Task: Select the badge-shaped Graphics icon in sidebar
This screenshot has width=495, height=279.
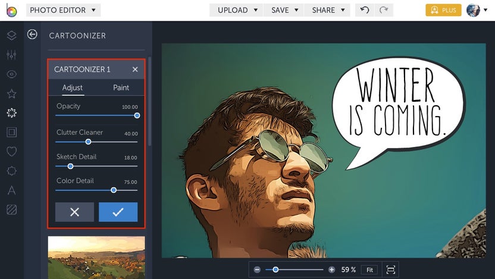Action: pos(12,171)
